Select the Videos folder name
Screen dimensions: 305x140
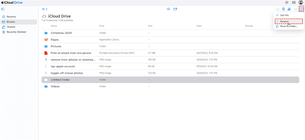tap(55, 86)
